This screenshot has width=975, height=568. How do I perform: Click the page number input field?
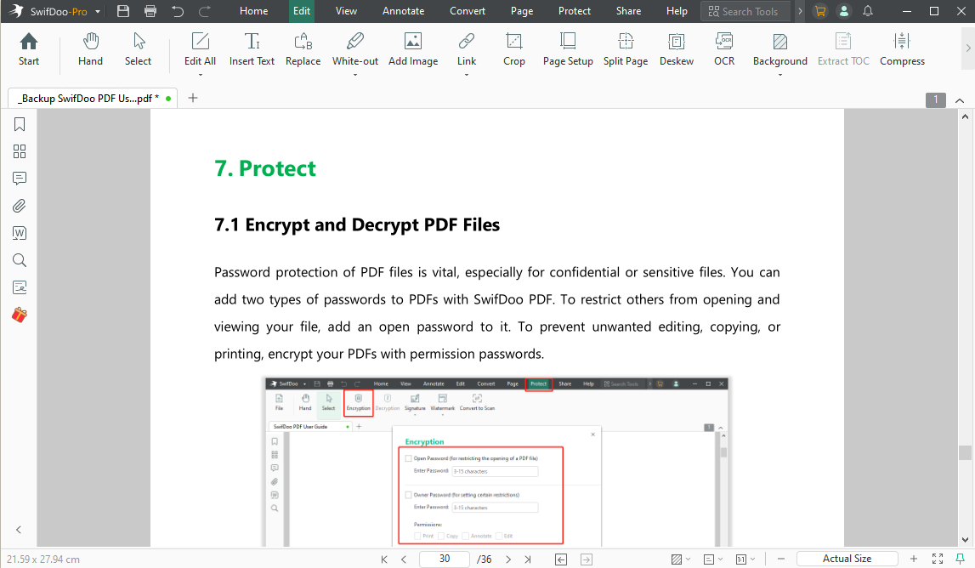tap(445, 559)
